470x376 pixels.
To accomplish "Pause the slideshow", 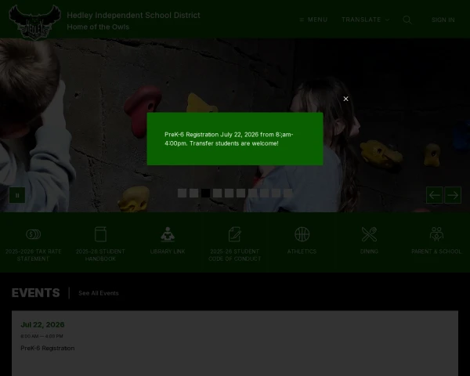I will pyautogui.click(x=17, y=195).
